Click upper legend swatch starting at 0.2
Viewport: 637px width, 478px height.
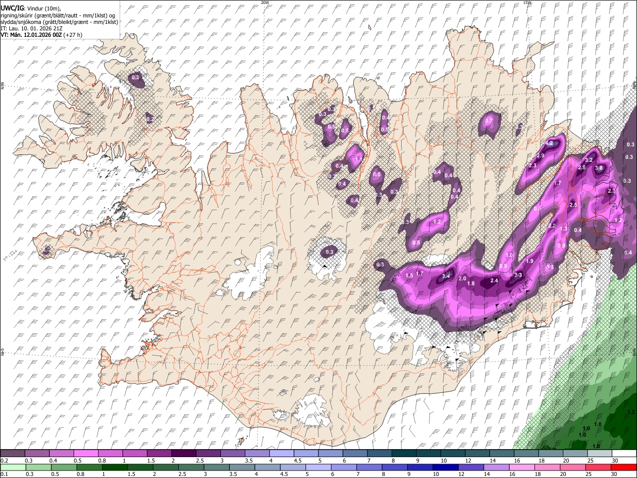(12, 454)
